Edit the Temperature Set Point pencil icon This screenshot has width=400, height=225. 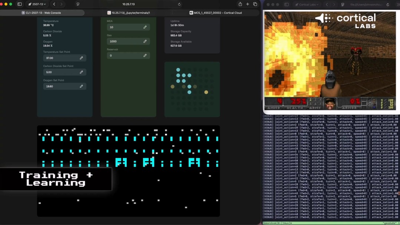81,58
